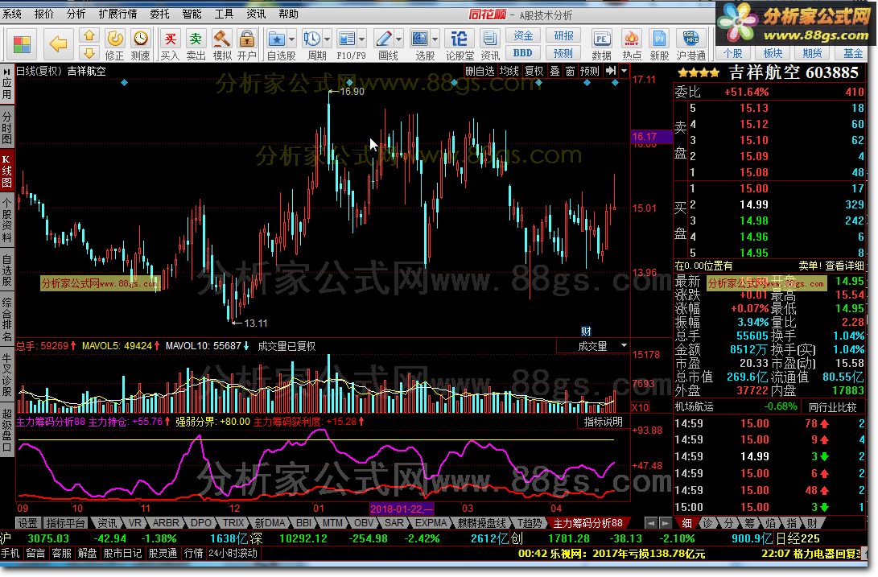878x577 pixels.
Task: Select the SAR indicator tab
Action: pos(394,523)
